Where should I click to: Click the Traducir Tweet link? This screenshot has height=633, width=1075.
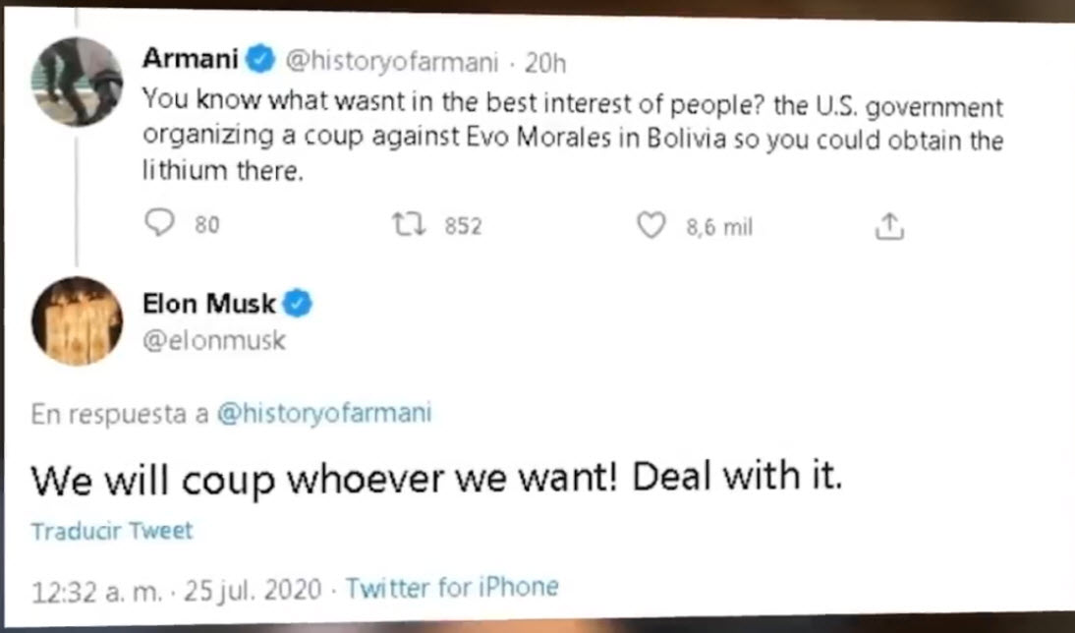coord(112,532)
